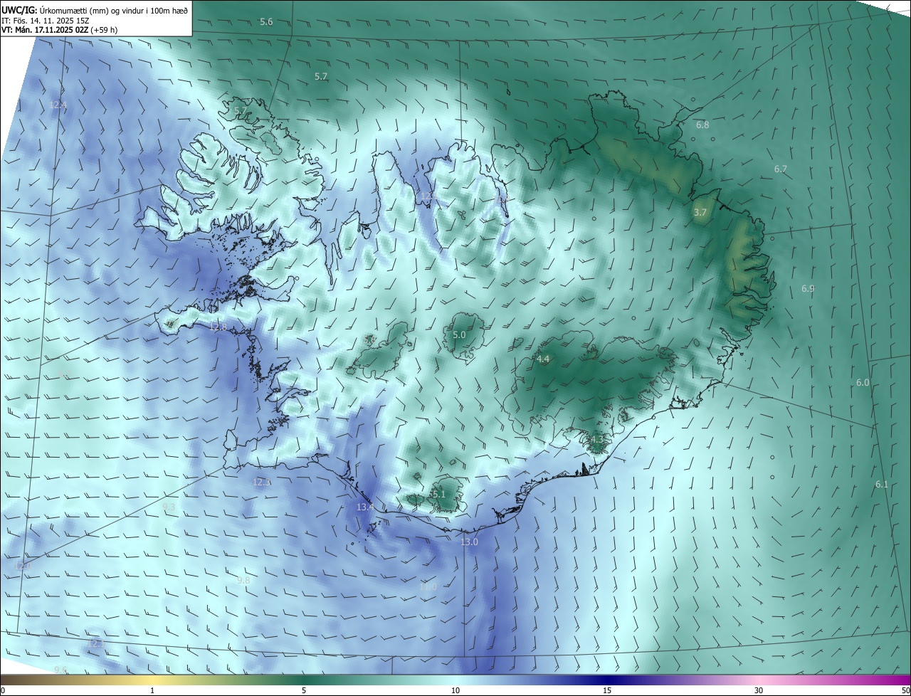Click the 9.3 value label
Screen dimensions: 911x696
tap(169, 507)
